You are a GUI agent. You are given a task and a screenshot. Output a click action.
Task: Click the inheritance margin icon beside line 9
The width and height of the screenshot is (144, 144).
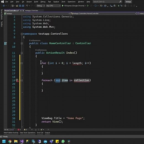6,43
